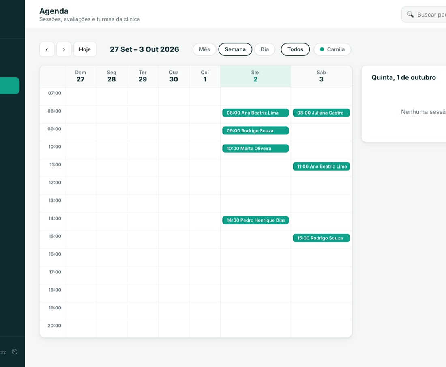Select Qua 30 column header
The height and width of the screenshot is (367, 446).
[174, 76]
